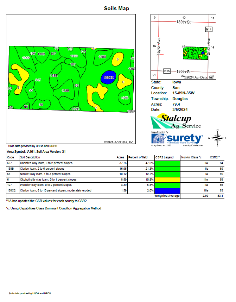Screen dimensions: 236x302
Task: Click the Soil Description column header
Action: [x=30, y=158]
